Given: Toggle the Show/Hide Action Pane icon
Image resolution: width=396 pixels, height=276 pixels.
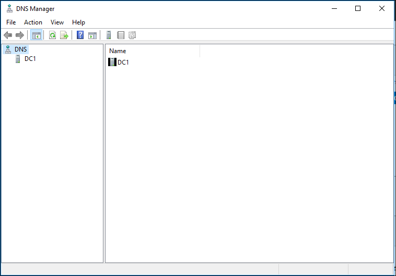Looking at the screenshot, I should (x=92, y=35).
